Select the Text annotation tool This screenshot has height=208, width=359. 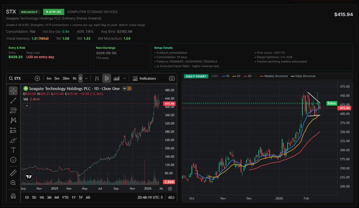pos(13,150)
